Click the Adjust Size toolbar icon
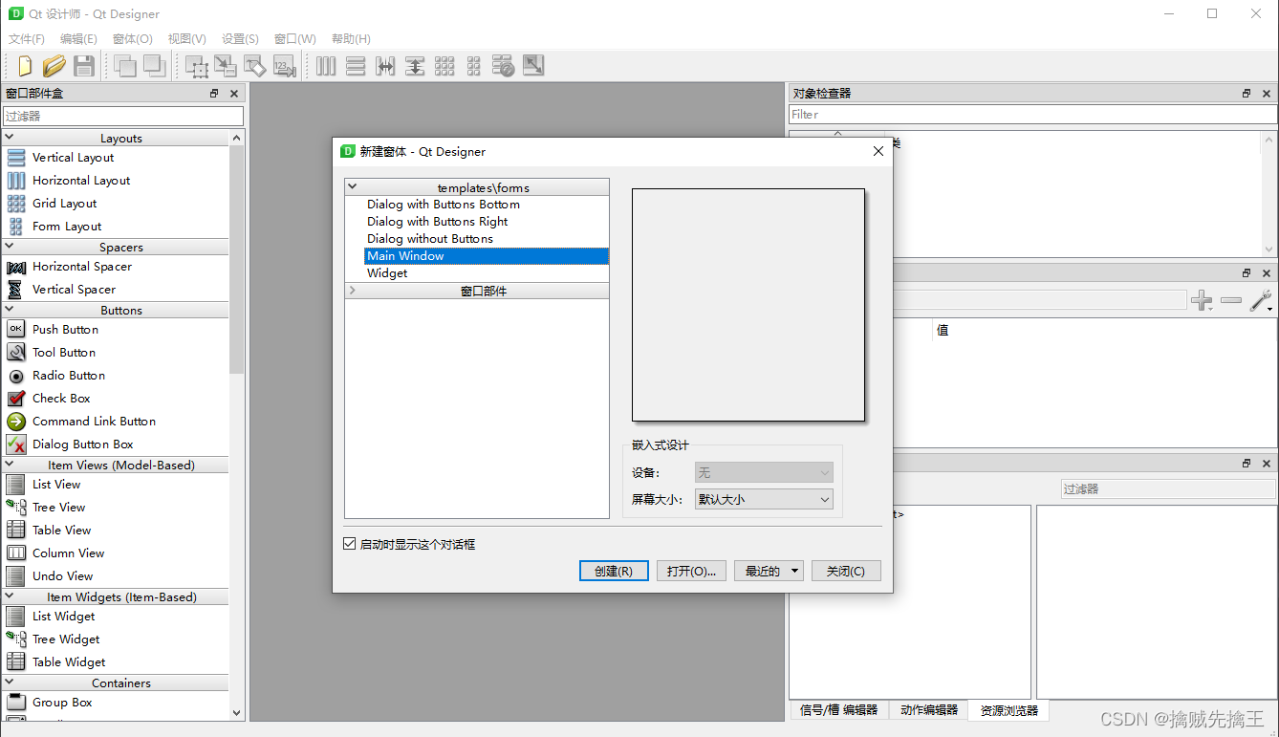 533,66
